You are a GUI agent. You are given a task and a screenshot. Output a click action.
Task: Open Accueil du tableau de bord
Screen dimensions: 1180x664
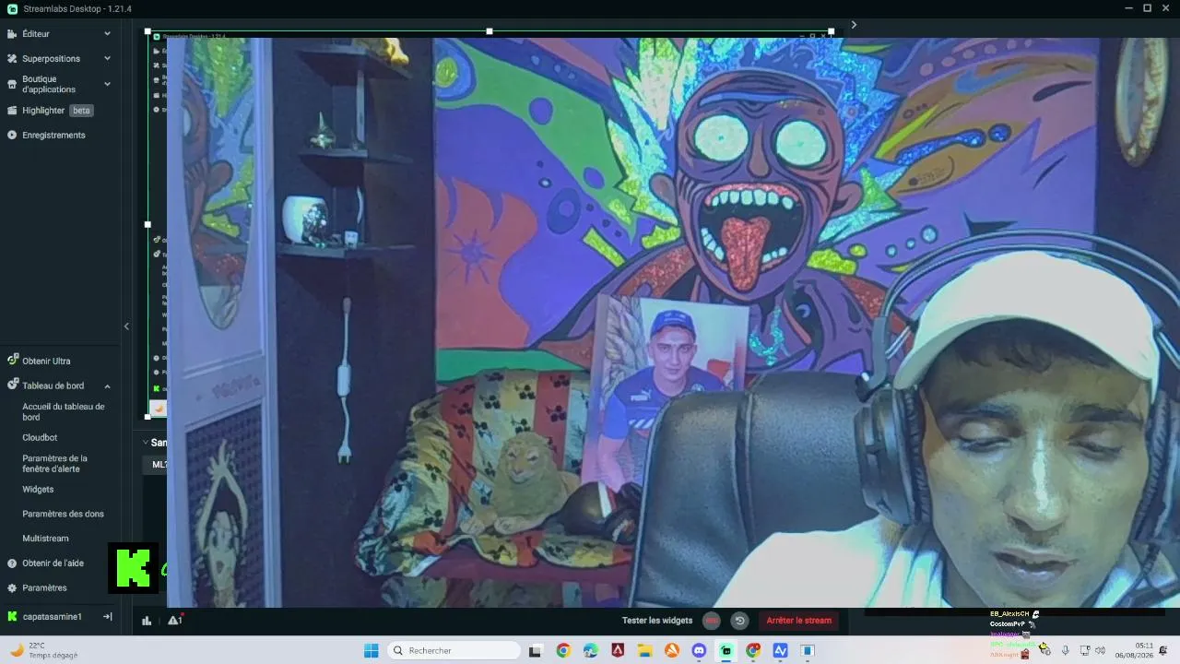(64, 411)
